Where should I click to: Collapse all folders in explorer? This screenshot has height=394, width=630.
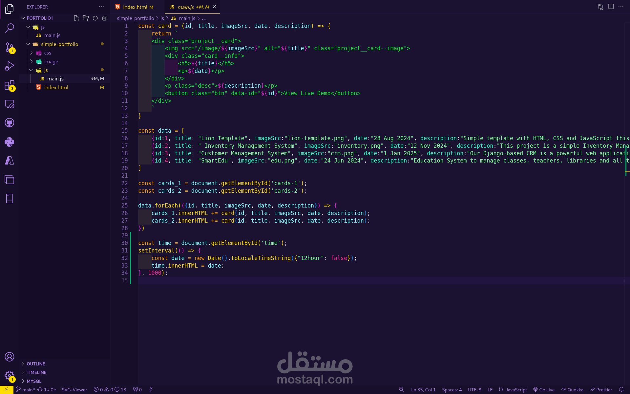[x=105, y=18]
